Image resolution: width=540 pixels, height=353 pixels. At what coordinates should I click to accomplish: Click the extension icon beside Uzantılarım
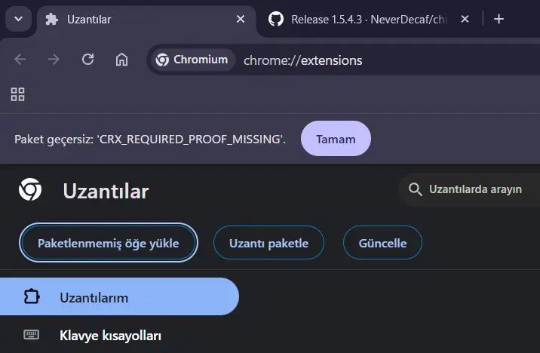(x=32, y=296)
